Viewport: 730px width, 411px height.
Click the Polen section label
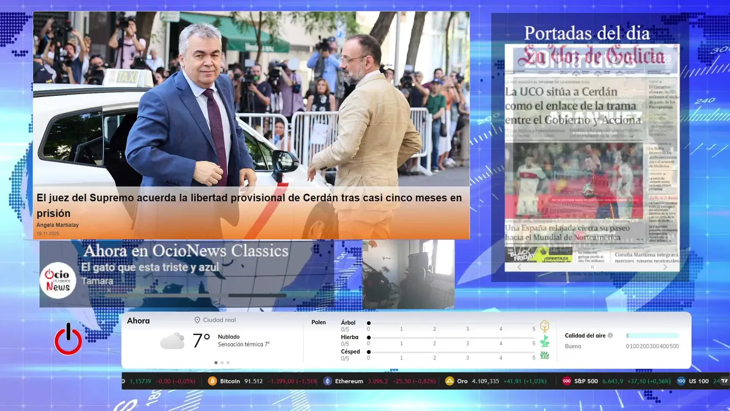(x=319, y=323)
